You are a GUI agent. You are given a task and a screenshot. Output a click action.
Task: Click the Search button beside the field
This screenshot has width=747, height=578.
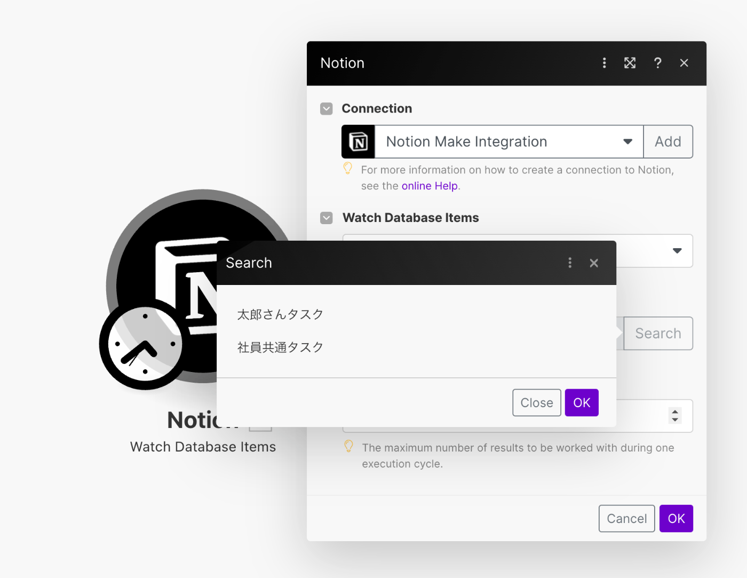658,334
